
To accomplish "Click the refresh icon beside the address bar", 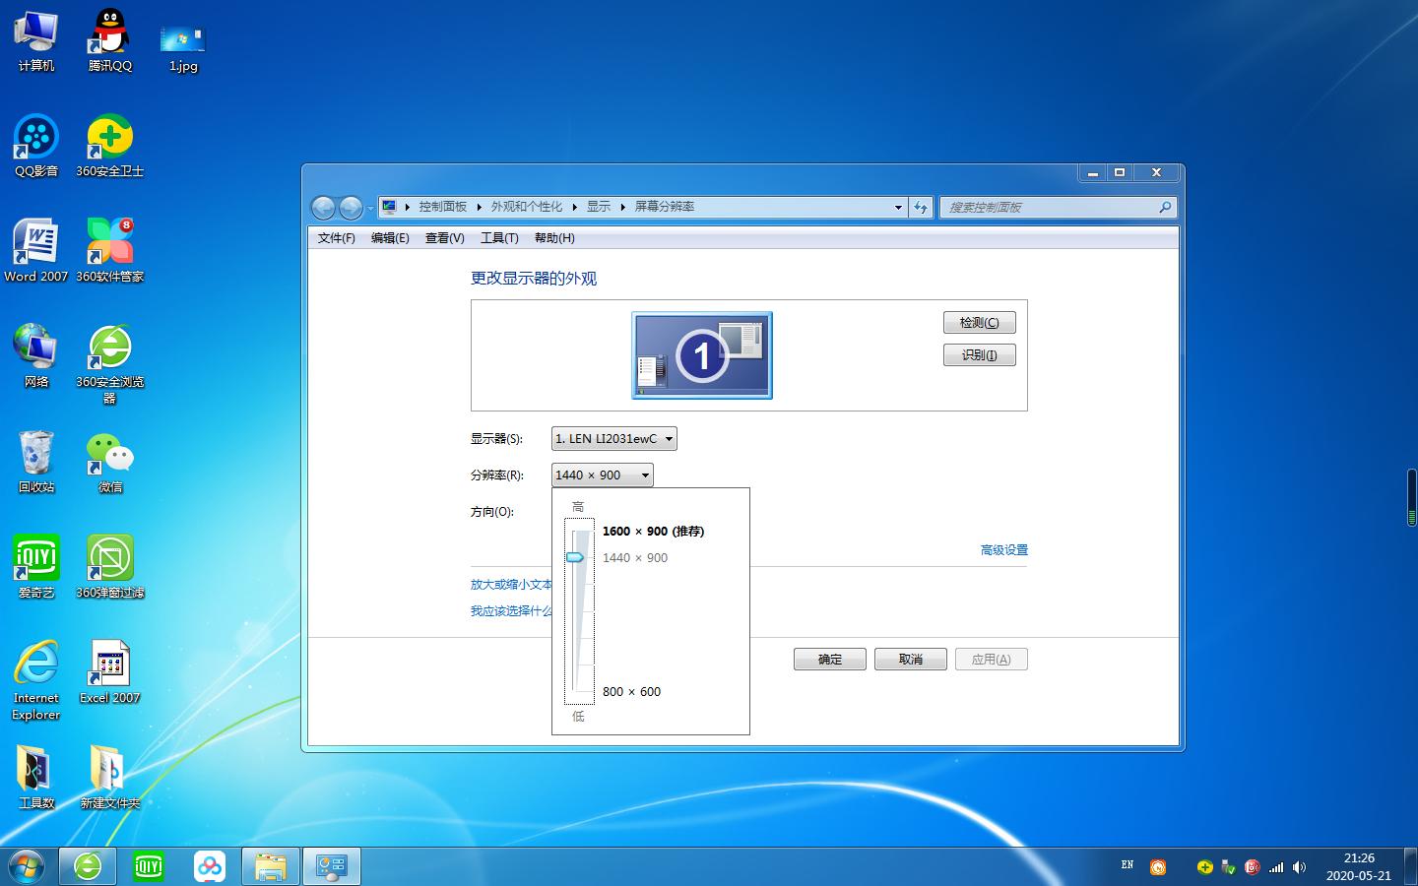I will pos(919,207).
